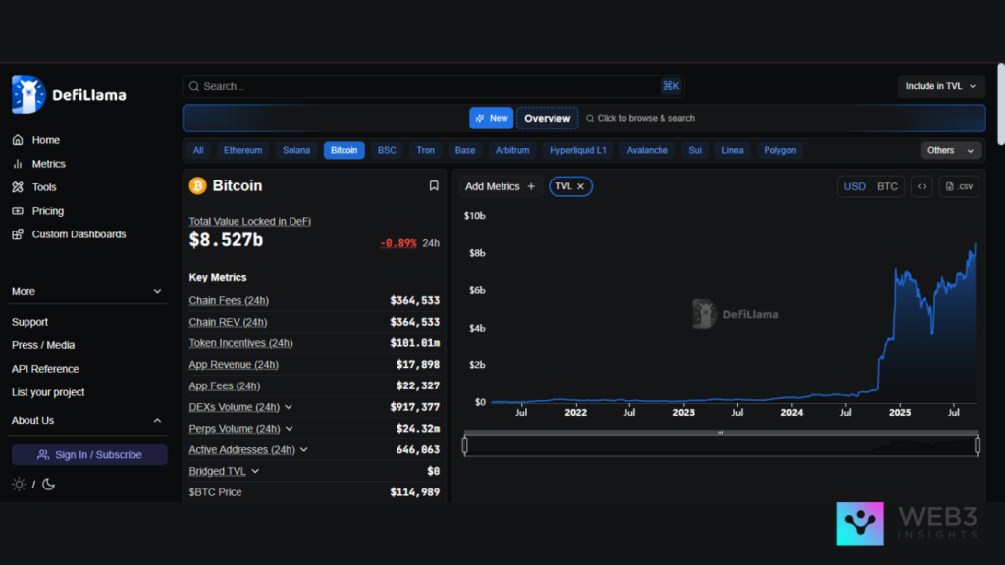Switch to dark theme moon icon
This screenshot has width=1005, height=565.
coord(49,485)
